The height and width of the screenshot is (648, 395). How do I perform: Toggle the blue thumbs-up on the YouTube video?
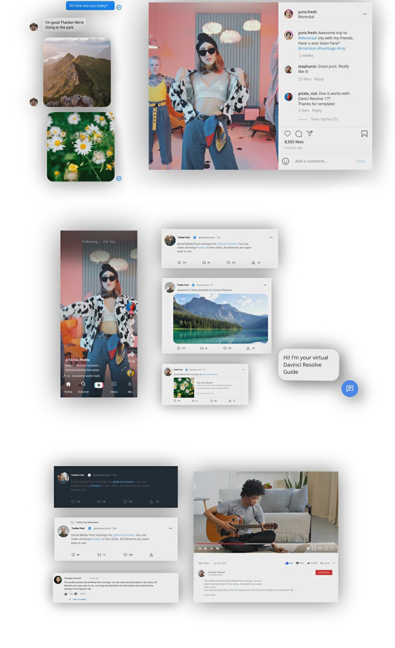click(x=287, y=563)
